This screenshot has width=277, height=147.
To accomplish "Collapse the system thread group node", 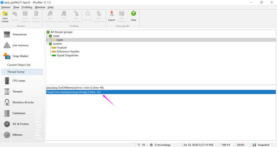I will (x=50, y=44).
